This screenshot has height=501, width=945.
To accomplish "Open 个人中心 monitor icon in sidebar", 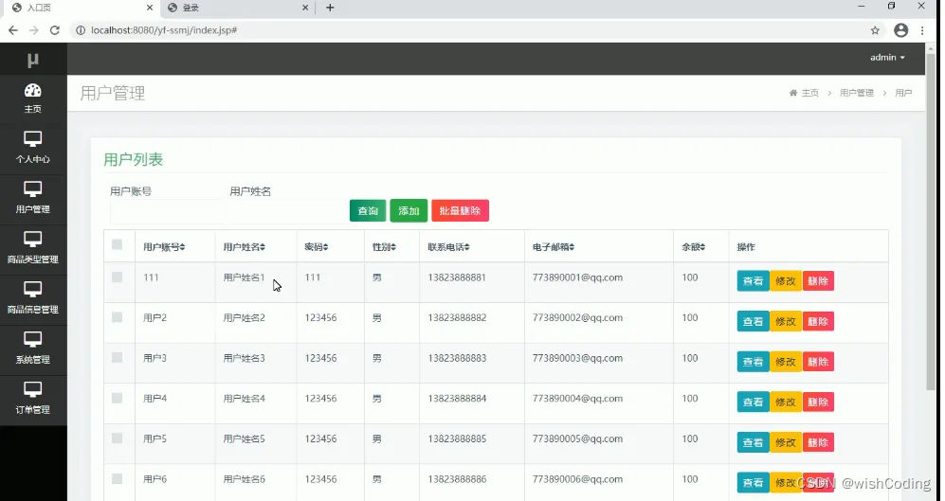I will [32, 139].
